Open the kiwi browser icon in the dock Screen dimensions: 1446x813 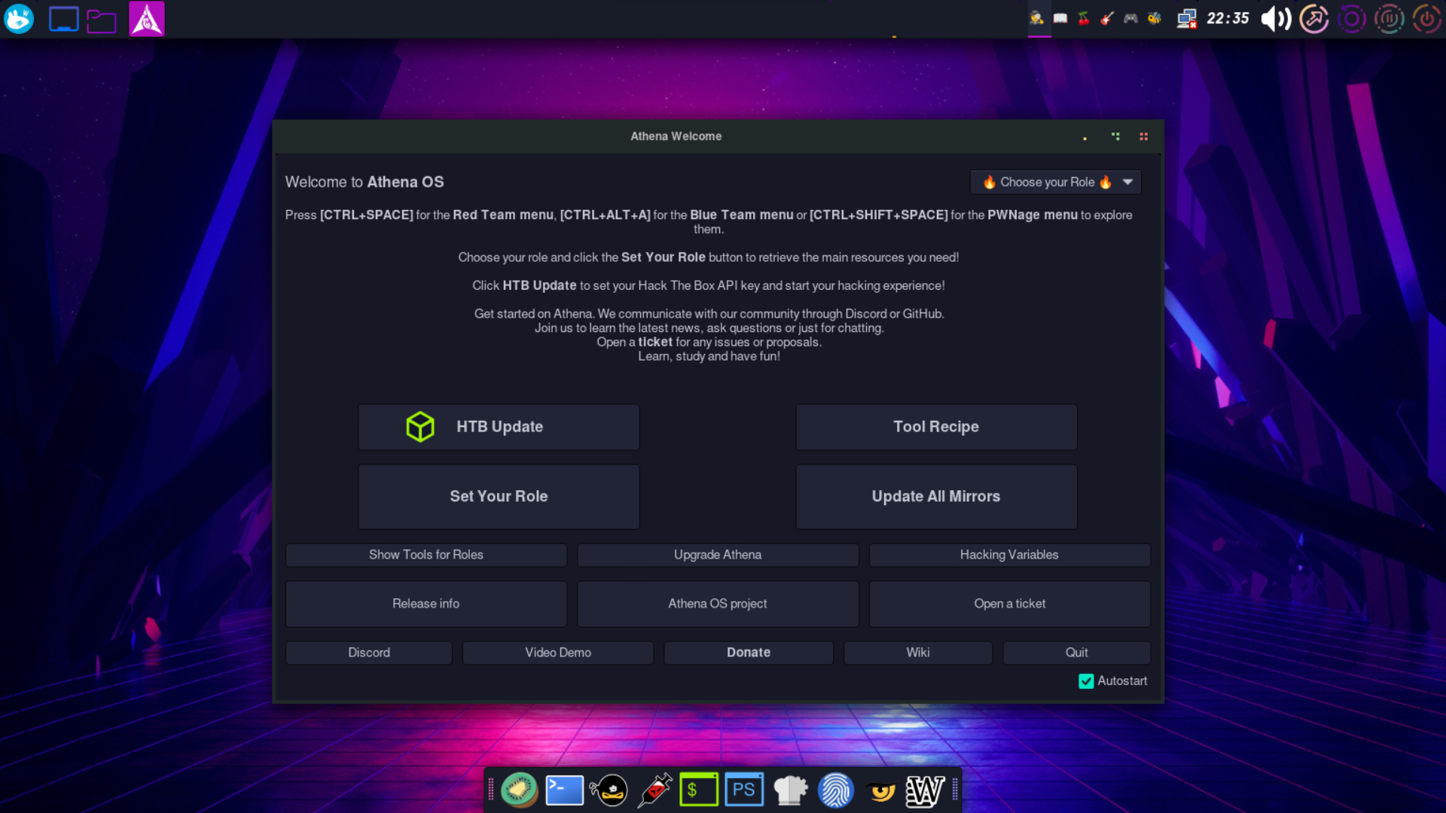click(x=520, y=790)
